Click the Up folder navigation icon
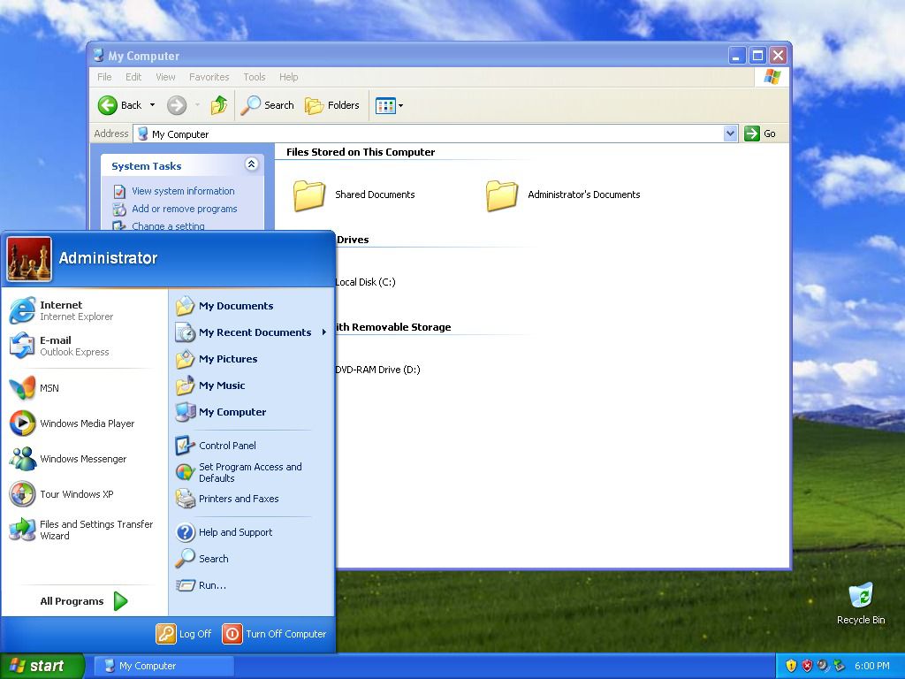Viewport: 905px width, 679px height. click(218, 104)
